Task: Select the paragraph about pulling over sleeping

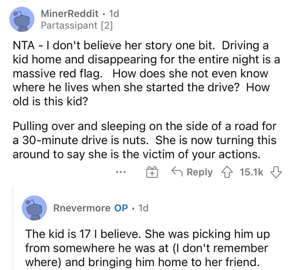Action: tap(144, 140)
